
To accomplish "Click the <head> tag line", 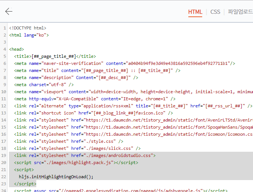I will tap(16, 49).
